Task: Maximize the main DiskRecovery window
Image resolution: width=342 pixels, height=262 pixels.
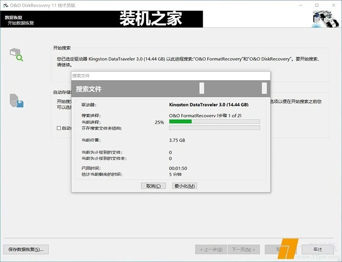Action: tap(318, 4)
